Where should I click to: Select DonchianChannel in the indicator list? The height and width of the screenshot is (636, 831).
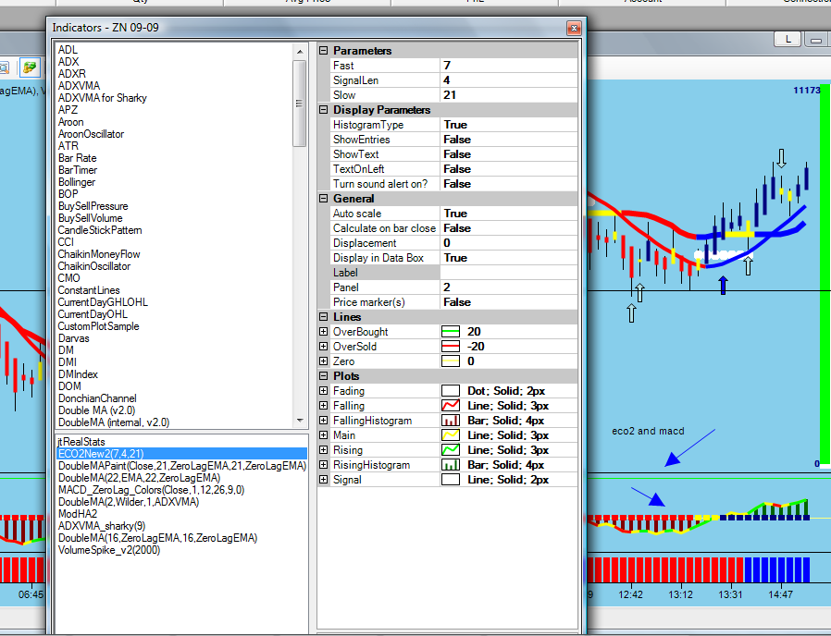pyautogui.click(x=97, y=398)
